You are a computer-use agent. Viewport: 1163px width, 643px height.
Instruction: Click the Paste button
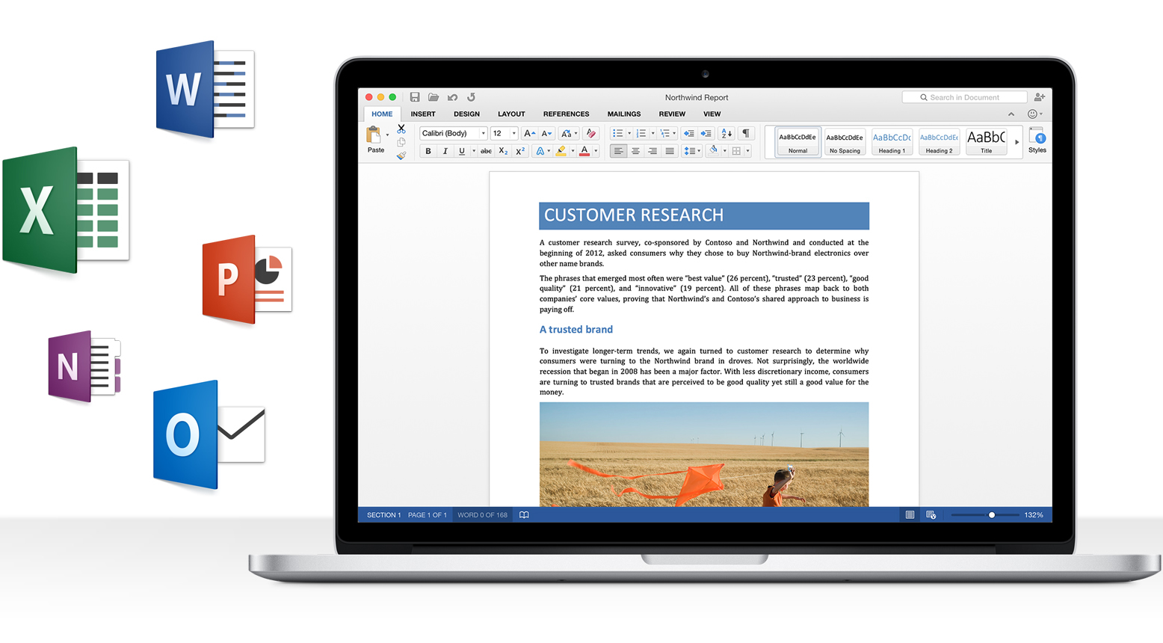coord(375,140)
